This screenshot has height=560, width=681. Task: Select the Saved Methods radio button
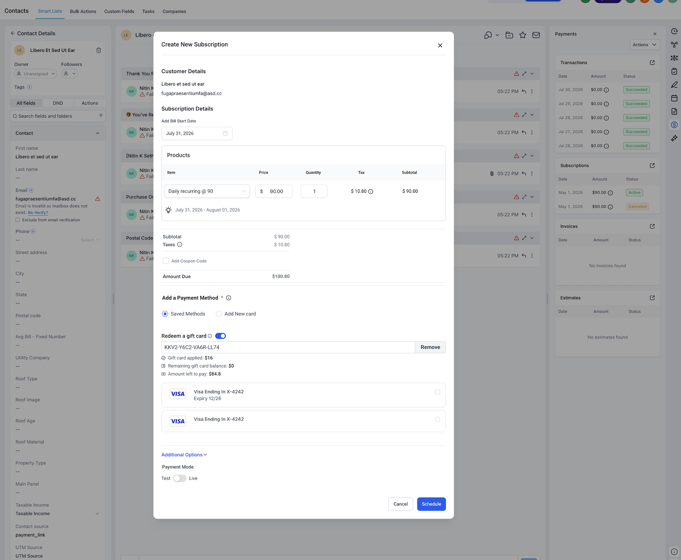[165, 314]
